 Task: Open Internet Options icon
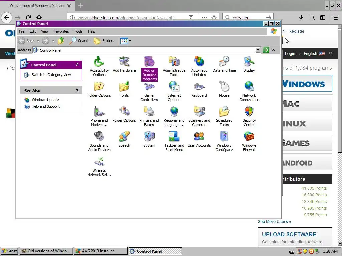click(174, 91)
